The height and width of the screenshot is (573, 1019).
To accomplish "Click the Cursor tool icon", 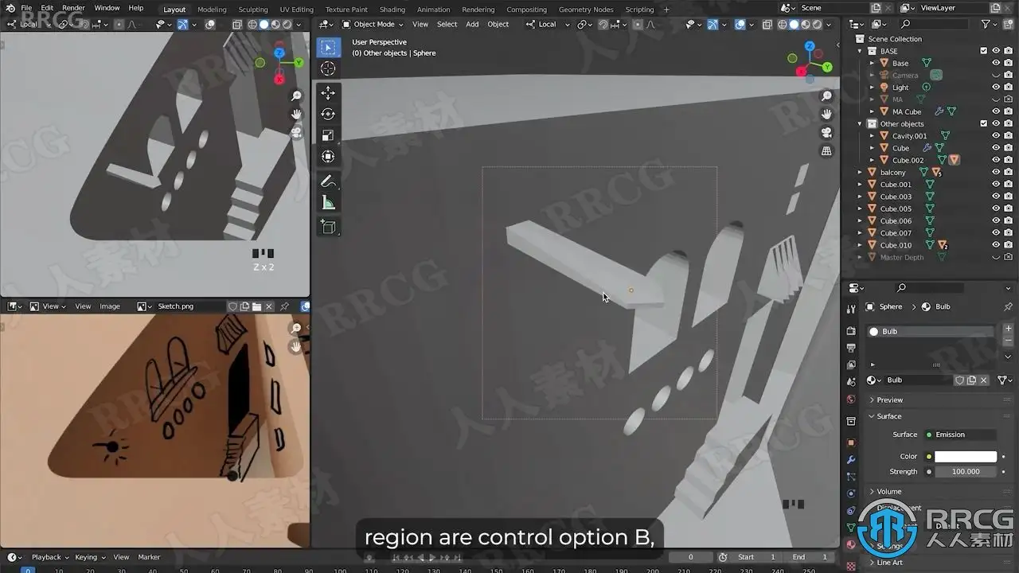I will (x=328, y=69).
